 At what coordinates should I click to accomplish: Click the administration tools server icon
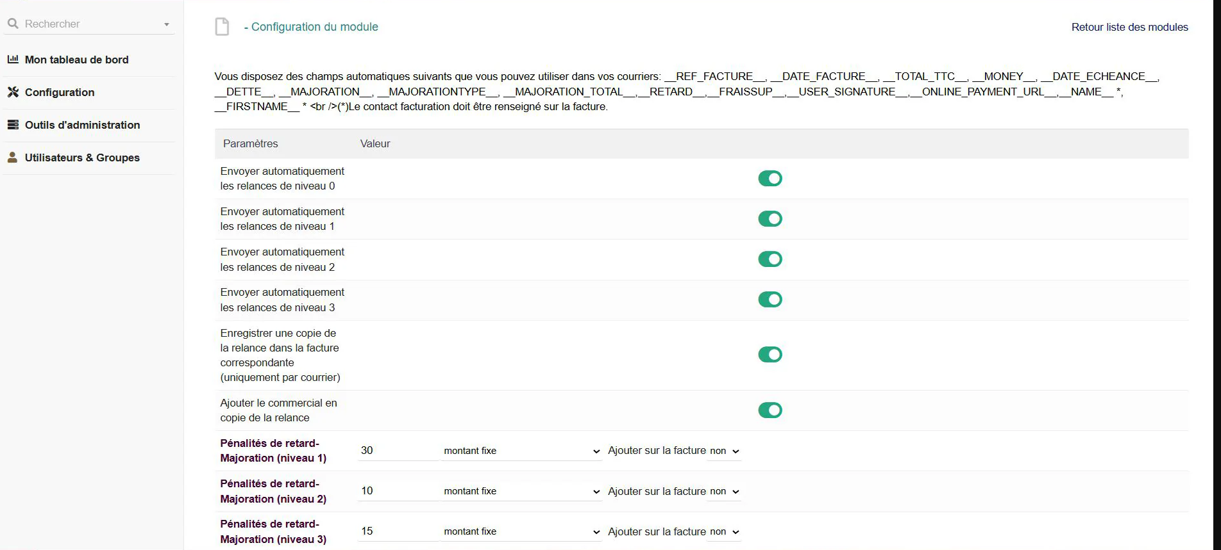click(x=13, y=125)
